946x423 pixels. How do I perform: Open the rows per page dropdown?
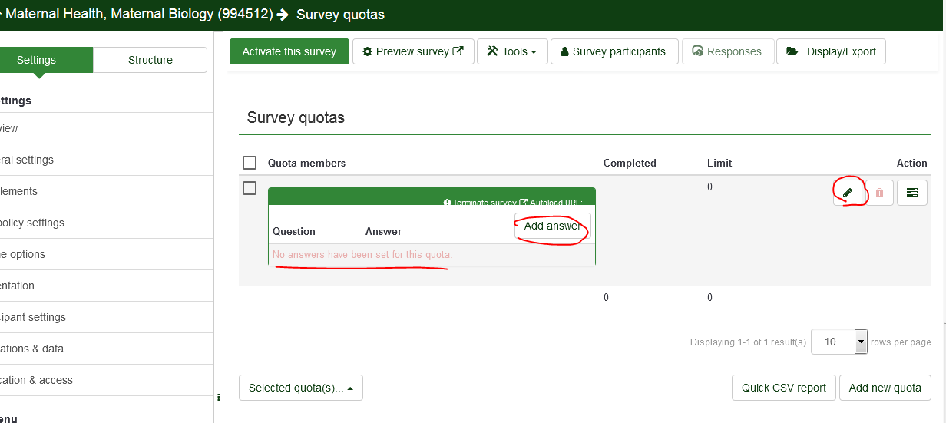coord(861,342)
